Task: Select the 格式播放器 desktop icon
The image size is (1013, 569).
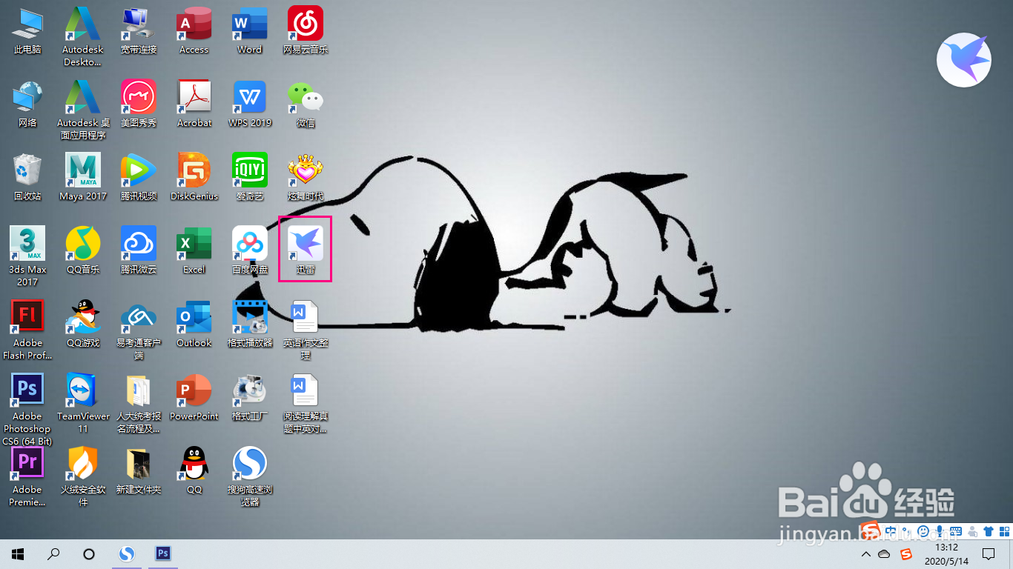Action: (x=250, y=325)
